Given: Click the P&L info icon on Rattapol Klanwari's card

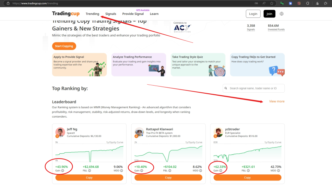Looking at the screenshot, I should 171,170.
